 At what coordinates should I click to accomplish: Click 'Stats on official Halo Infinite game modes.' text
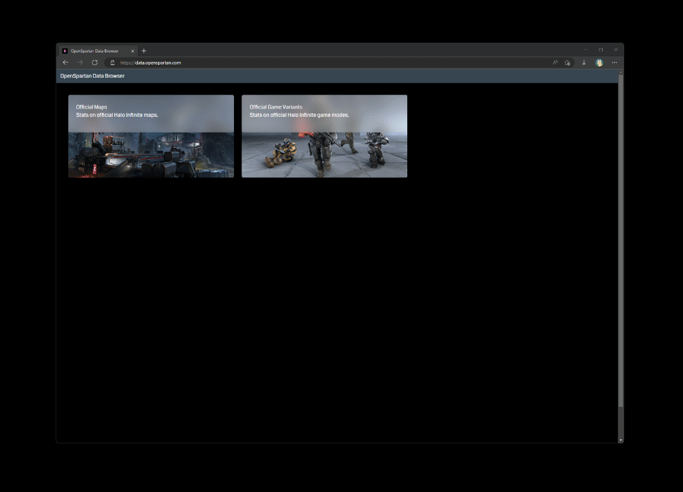(299, 116)
